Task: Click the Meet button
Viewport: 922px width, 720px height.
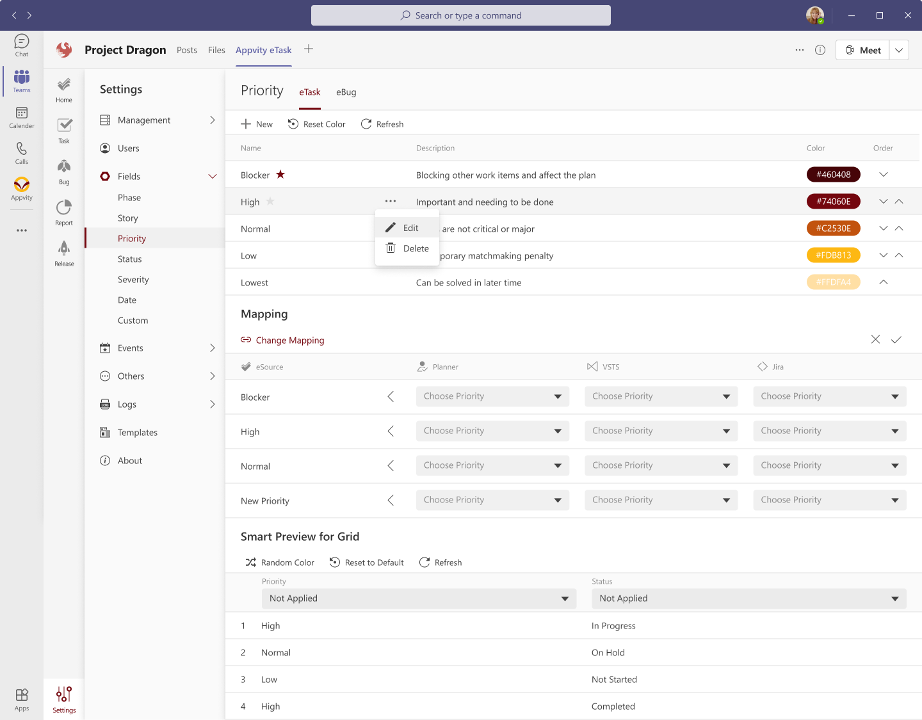Action: pos(862,50)
